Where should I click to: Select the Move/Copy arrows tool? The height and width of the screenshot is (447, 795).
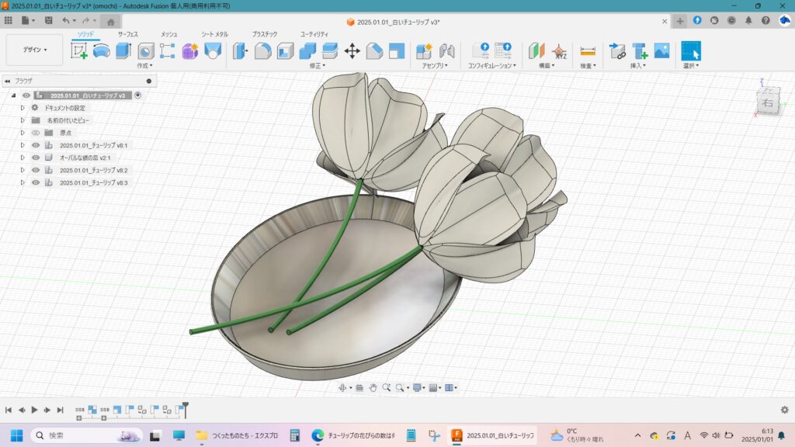(352, 51)
